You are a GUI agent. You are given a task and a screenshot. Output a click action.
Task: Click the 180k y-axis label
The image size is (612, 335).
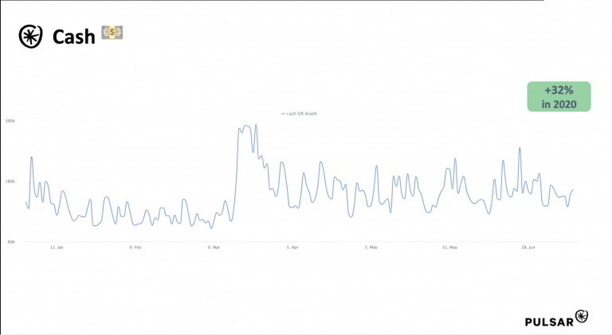[x=10, y=181]
